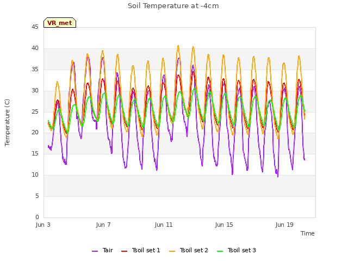
Task: Toggle the Tsoil set 1 legend entry
Action: click(141, 250)
